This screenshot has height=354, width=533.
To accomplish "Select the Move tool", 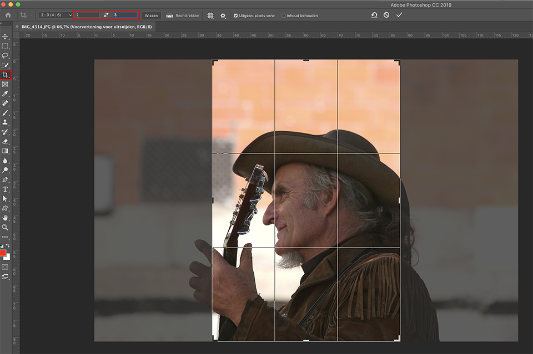I will 5,36.
